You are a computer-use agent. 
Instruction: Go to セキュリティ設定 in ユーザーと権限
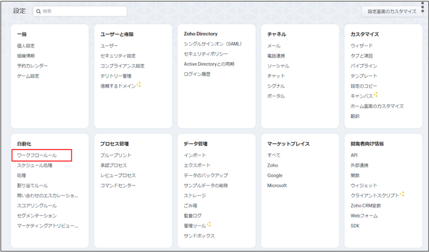tap(118, 56)
